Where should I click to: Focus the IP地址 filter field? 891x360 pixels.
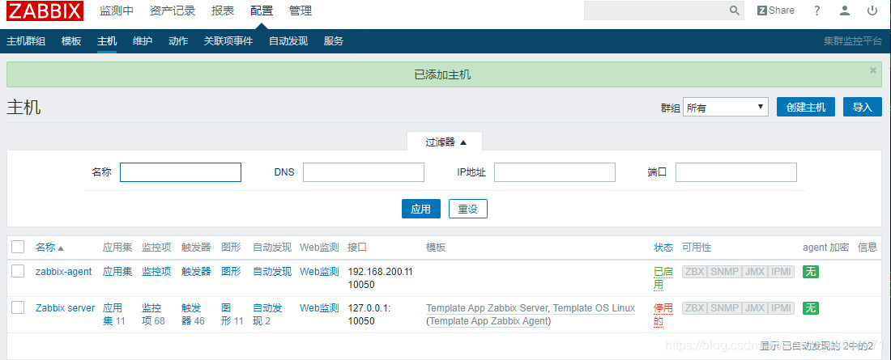coord(555,172)
